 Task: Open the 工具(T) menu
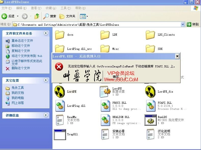pos(66,8)
